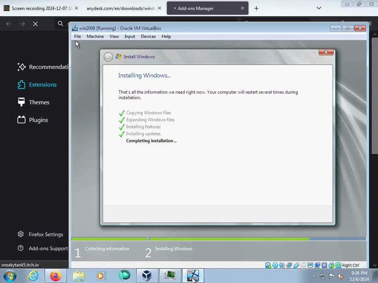The image size is (378, 283).
Task: Open the Windows Start menu
Action: coord(10,276)
